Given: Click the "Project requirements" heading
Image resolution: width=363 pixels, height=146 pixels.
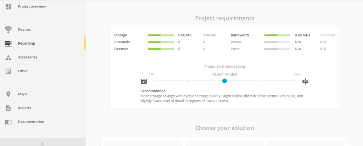Looking at the screenshot, I should tap(224, 18).
